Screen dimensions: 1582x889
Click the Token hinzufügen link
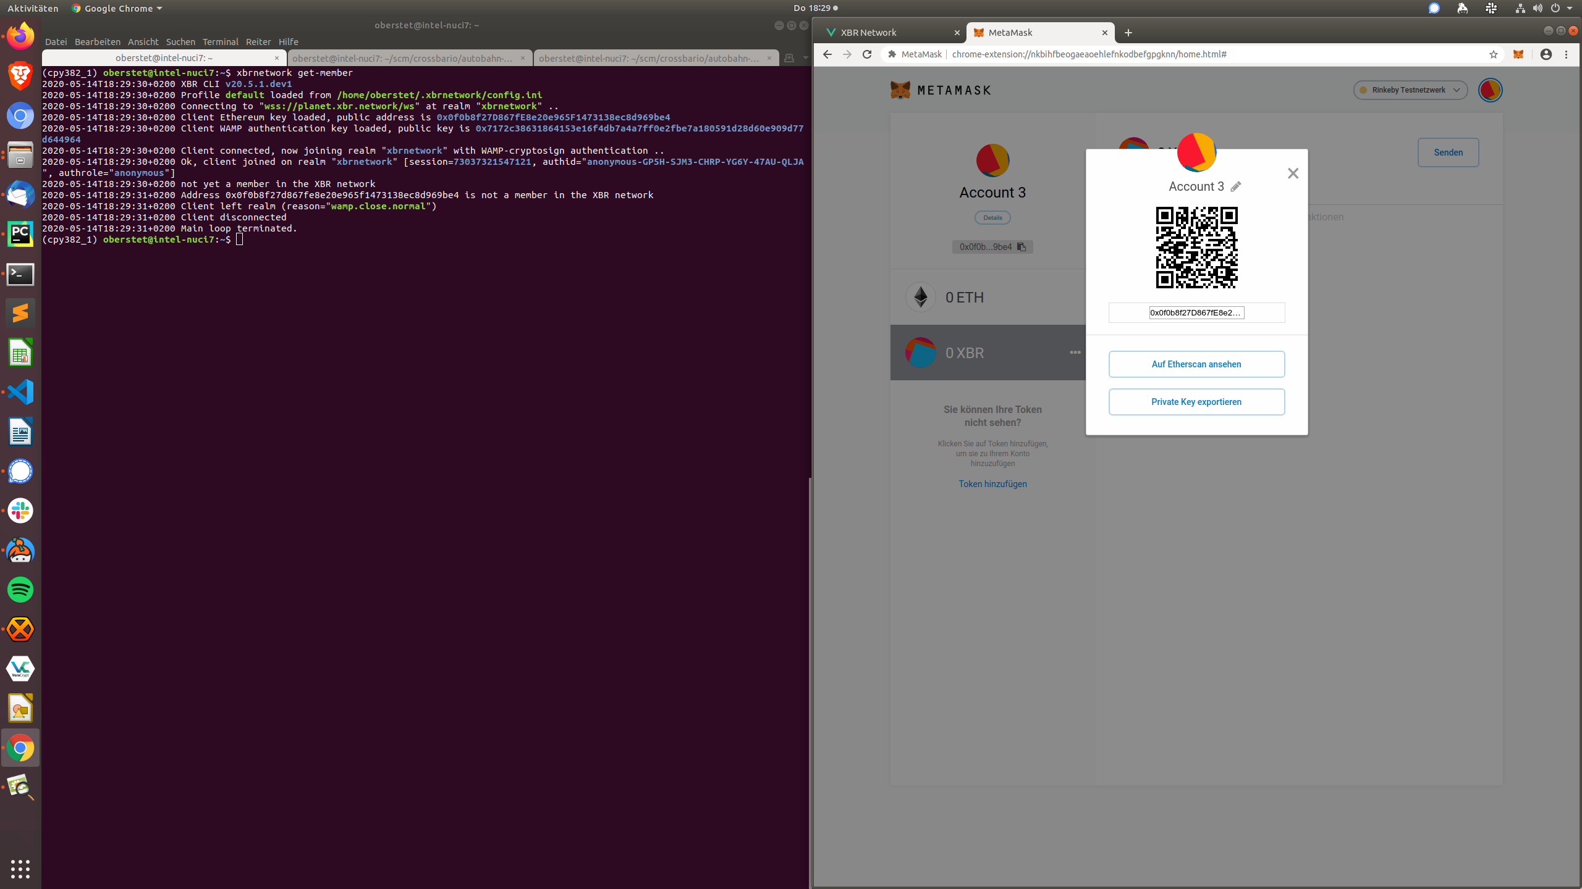coord(992,484)
